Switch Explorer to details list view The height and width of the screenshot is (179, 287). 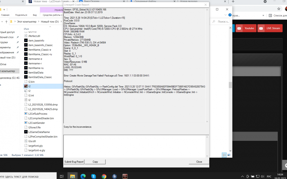pos(224,155)
